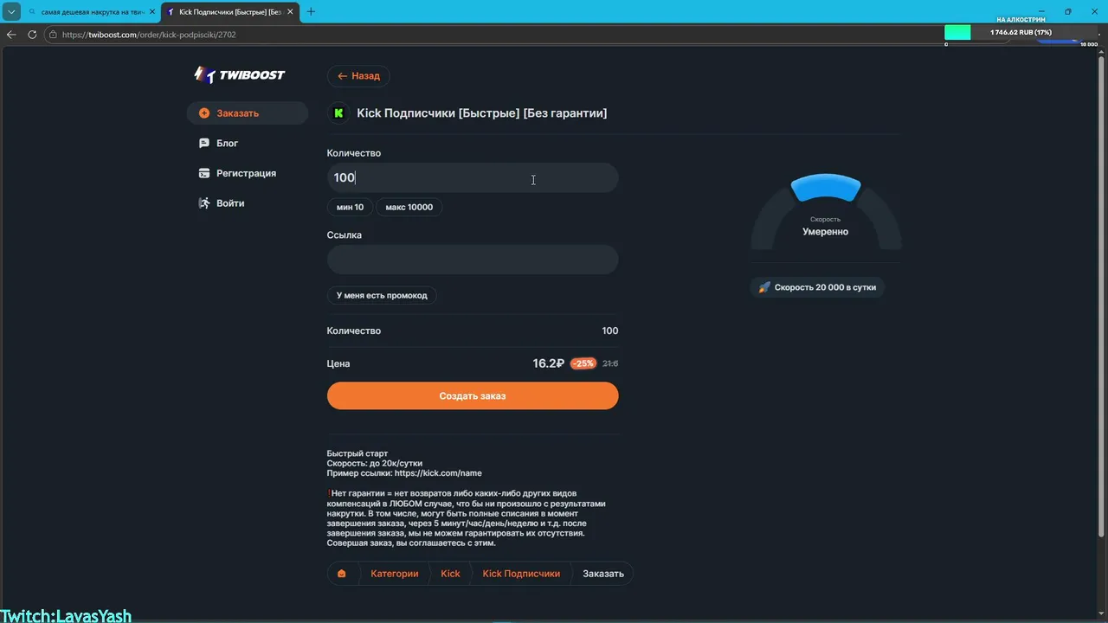Viewport: 1108px width, 623px height.
Task: Set quantity with the мин 10 chip
Action: point(350,208)
